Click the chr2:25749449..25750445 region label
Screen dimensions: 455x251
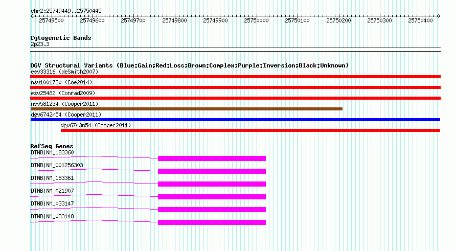(66, 11)
